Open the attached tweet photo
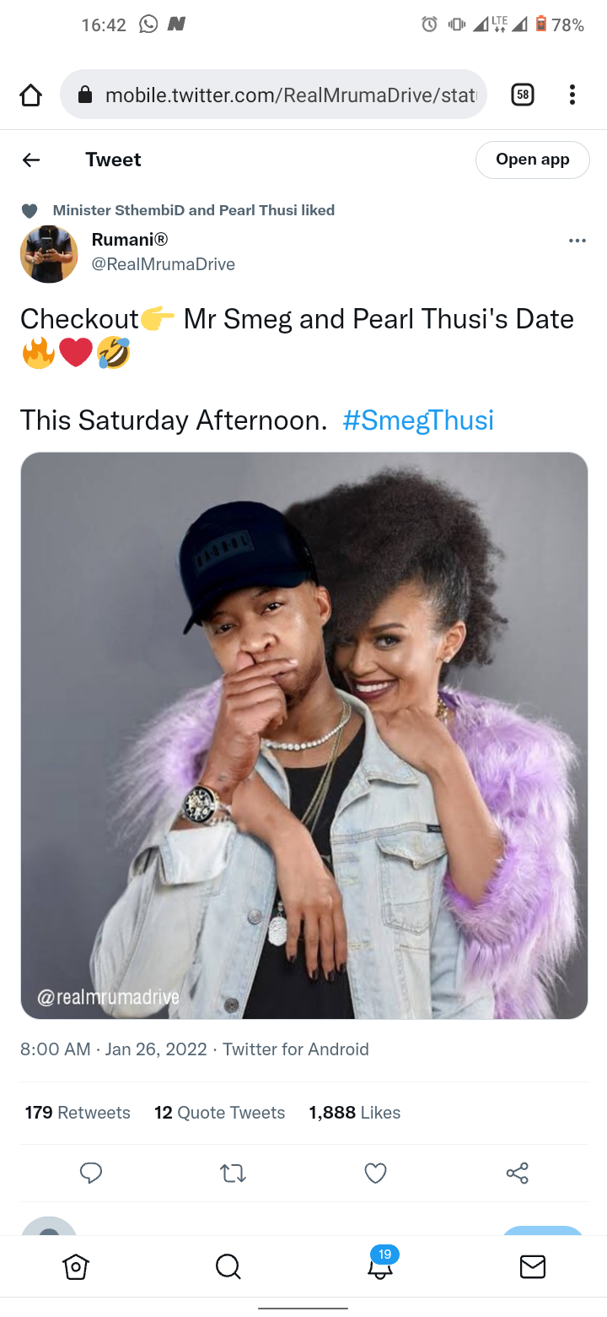Image resolution: width=607 pixels, height=1317 pixels. tap(303, 735)
